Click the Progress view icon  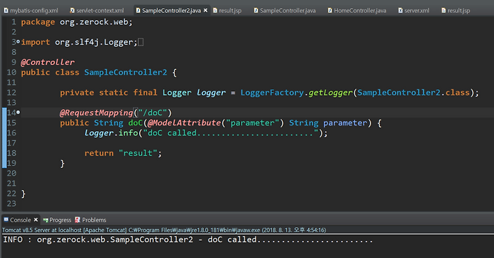point(46,220)
